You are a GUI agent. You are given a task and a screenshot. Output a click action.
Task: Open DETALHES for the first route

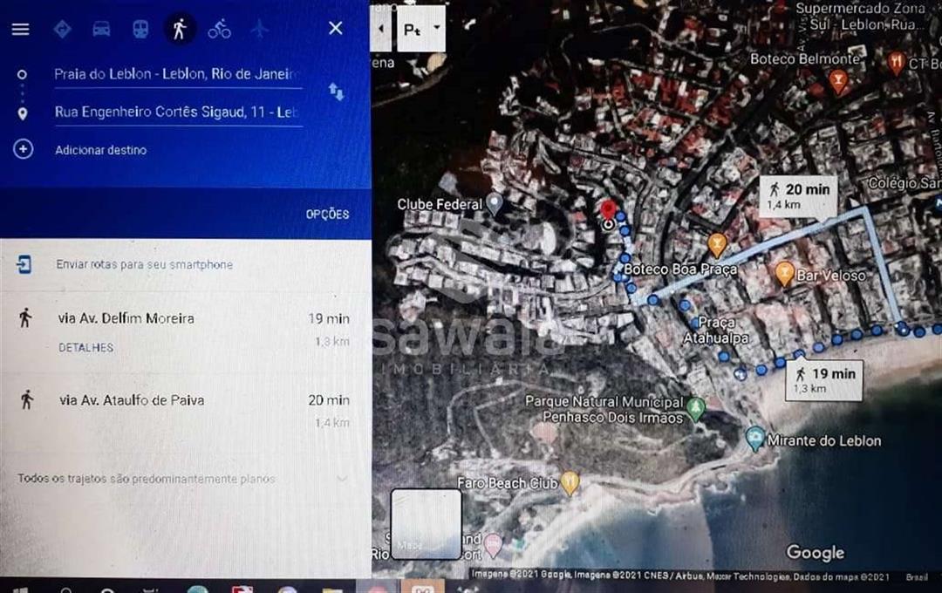pos(85,348)
